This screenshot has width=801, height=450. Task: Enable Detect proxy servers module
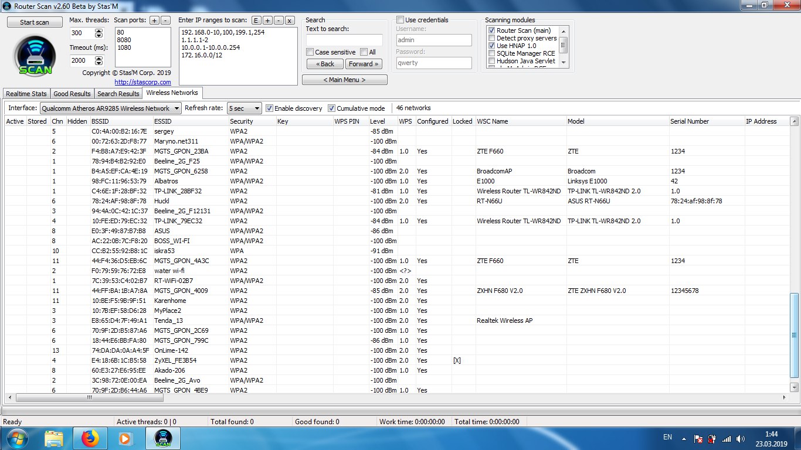click(x=492, y=38)
